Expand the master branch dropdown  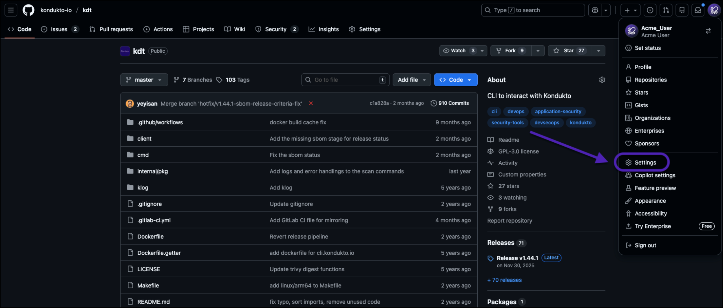click(144, 80)
